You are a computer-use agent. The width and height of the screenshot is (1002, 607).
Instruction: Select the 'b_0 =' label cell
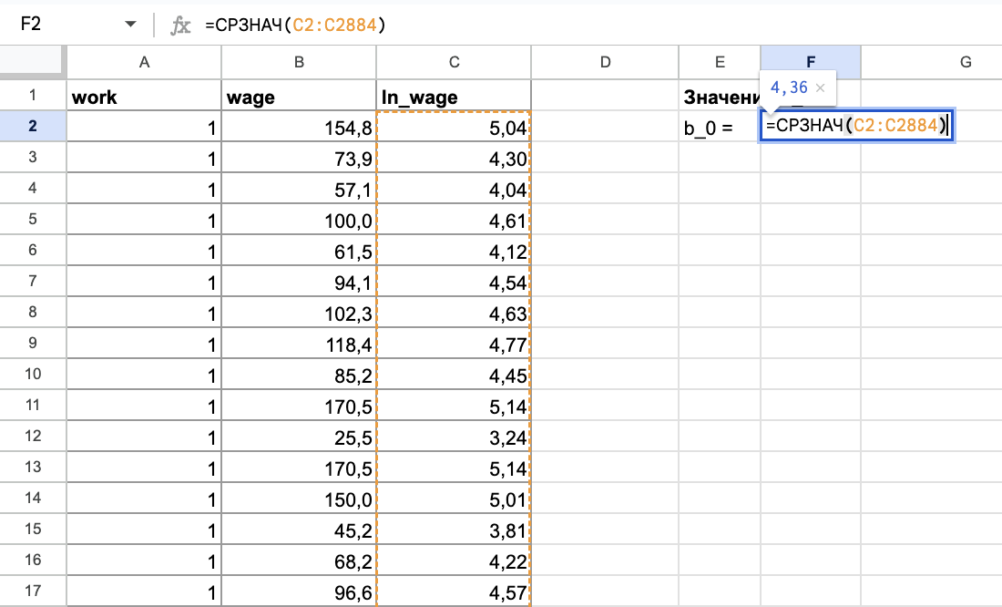click(719, 128)
